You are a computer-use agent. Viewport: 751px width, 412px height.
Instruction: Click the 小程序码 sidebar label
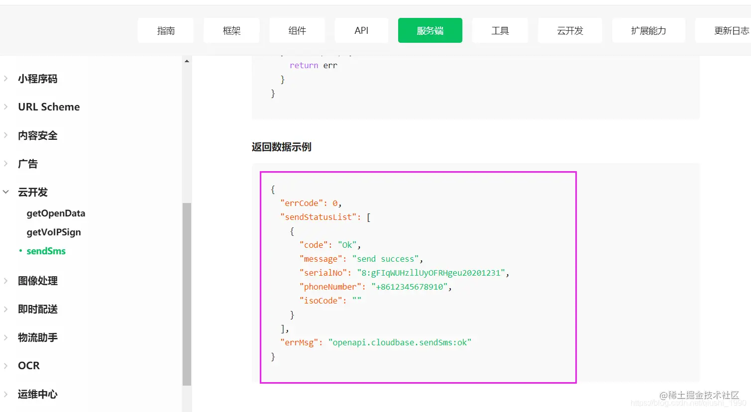38,79
